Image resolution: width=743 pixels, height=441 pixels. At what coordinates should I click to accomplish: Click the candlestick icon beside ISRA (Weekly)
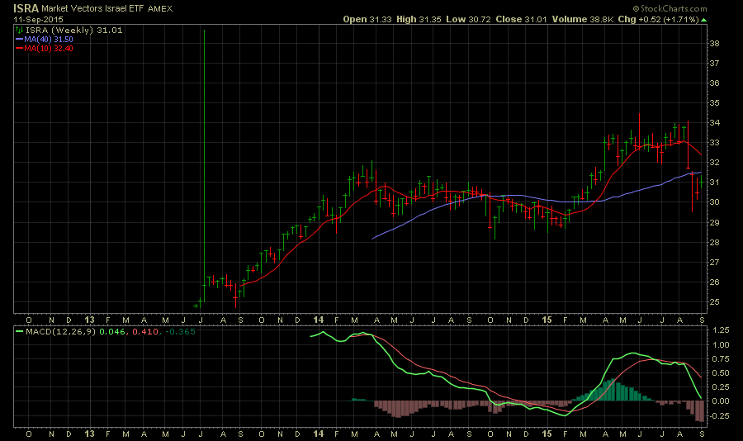point(19,30)
